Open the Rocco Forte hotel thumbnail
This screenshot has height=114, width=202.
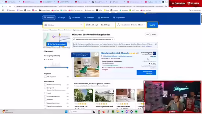point(83,95)
